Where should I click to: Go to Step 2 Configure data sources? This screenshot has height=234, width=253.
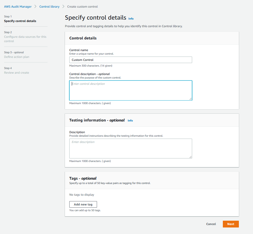(25, 39)
